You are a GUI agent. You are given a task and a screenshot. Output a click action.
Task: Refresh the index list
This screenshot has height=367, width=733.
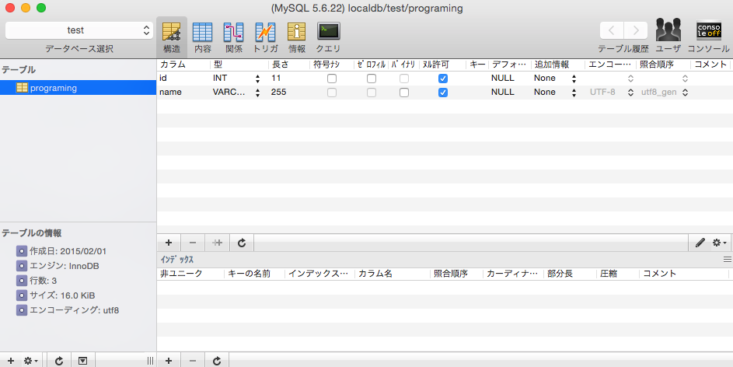217,361
